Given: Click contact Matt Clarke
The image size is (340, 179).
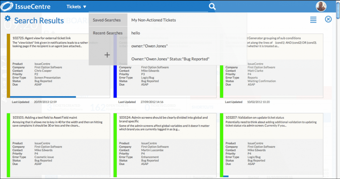Looking at the screenshot, I should (x=256, y=71).
